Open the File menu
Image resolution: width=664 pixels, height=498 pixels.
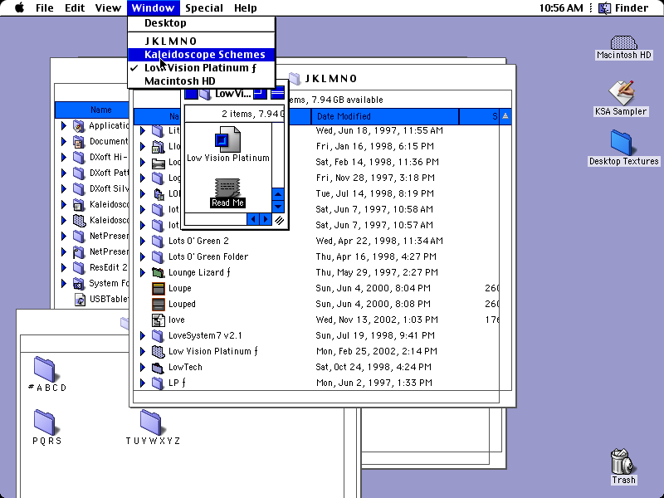45,7
